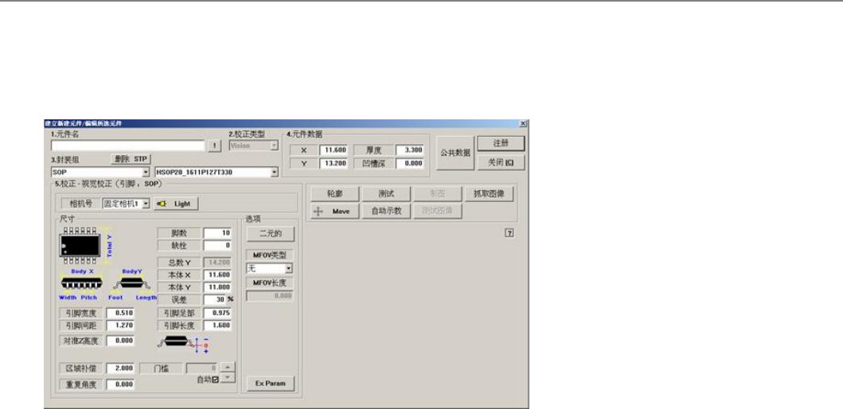Click the 缺栓 missing pin field showing 0

click(217, 246)
